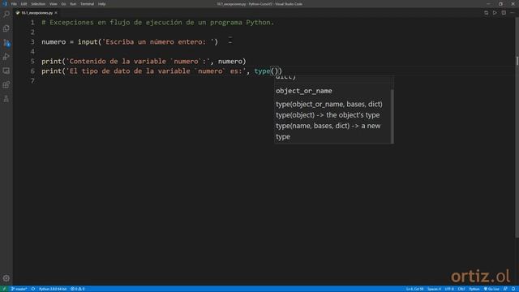Open the Help menu

(101, 4)
